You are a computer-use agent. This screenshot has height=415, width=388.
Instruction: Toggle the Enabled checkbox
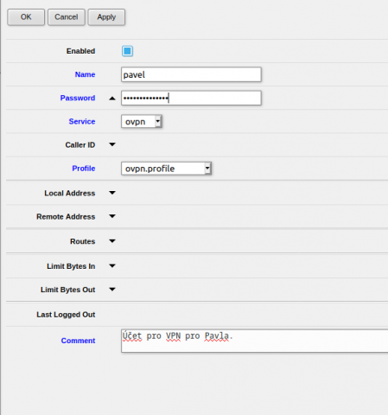[x=127, y=51]
